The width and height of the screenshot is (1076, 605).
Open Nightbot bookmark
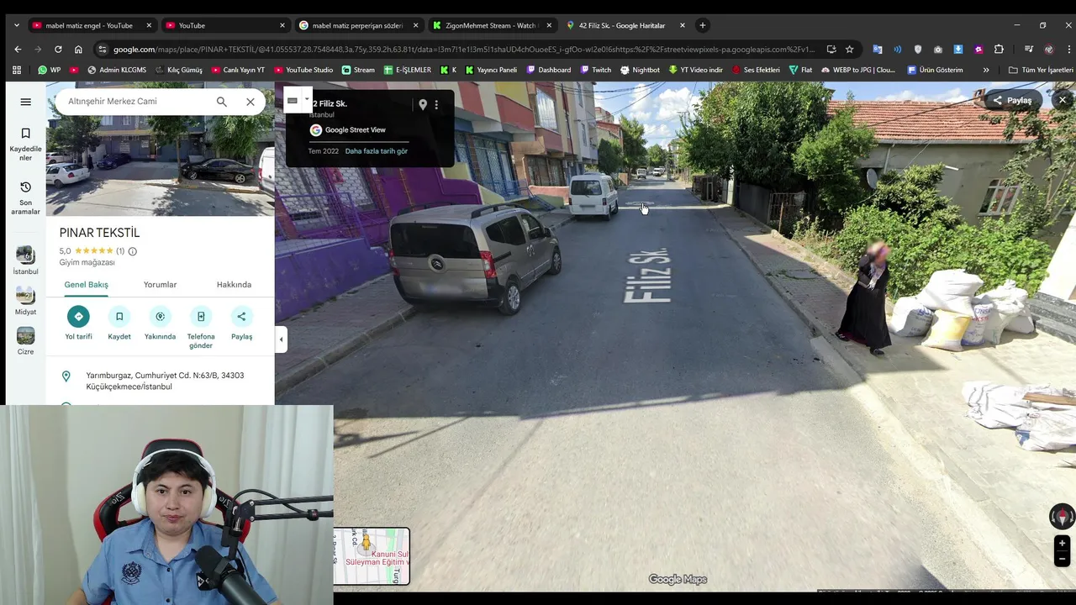click(640, 70)
